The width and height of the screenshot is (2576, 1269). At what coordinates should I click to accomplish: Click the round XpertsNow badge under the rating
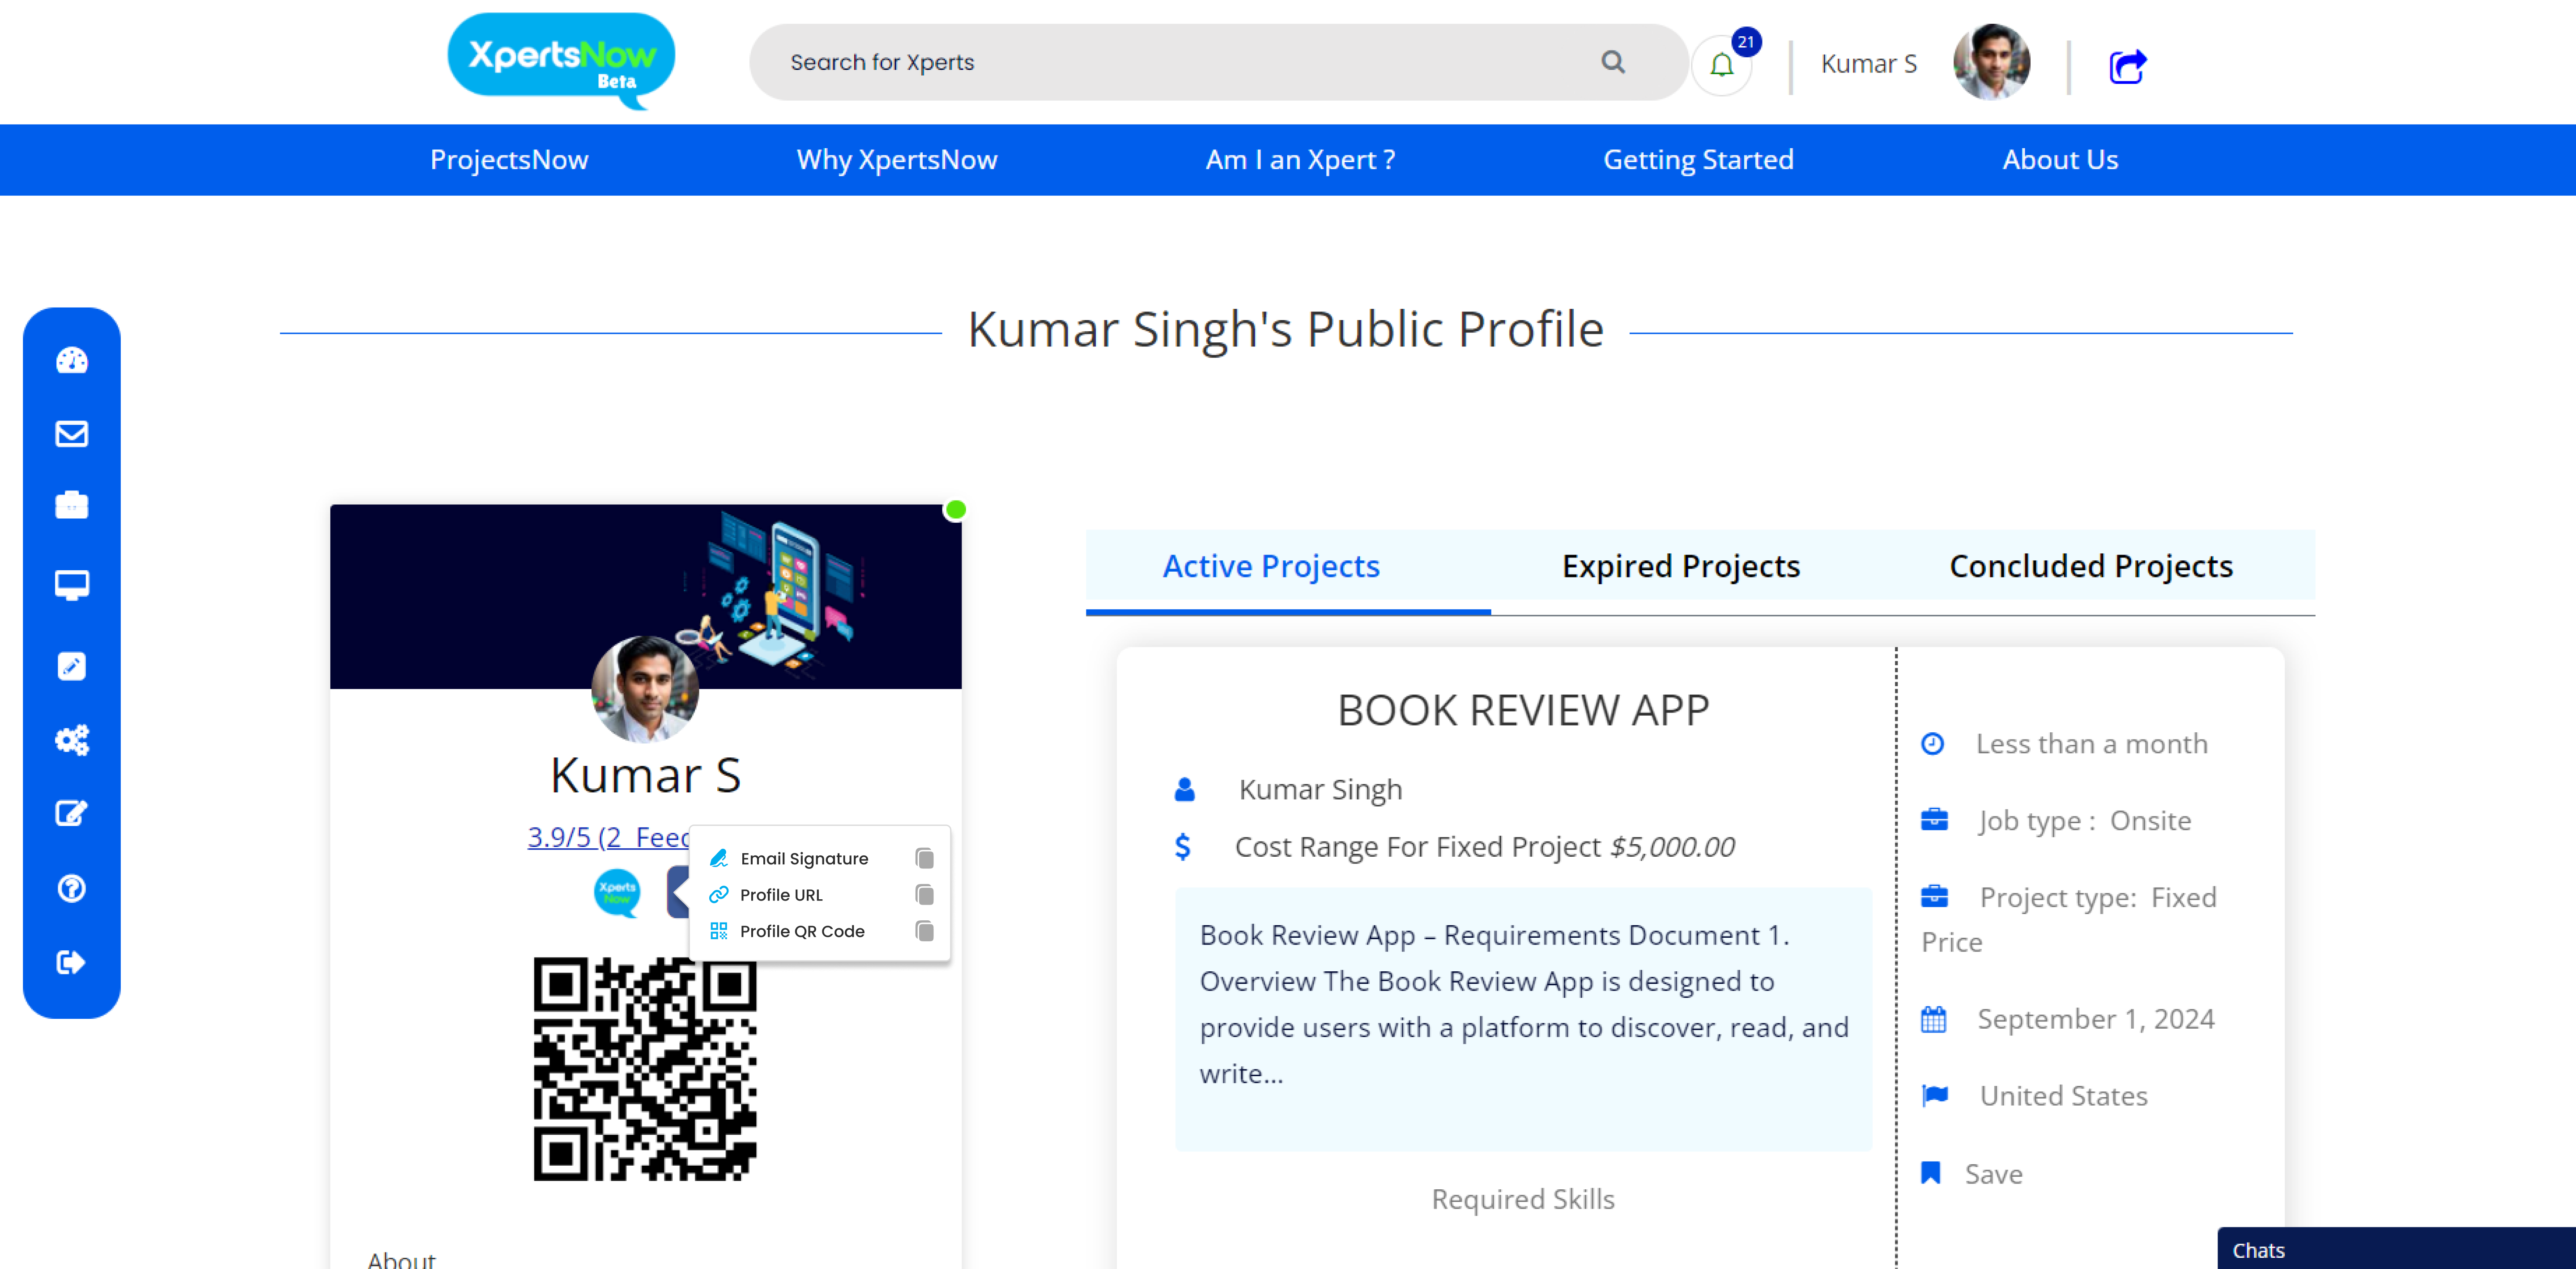617,892
